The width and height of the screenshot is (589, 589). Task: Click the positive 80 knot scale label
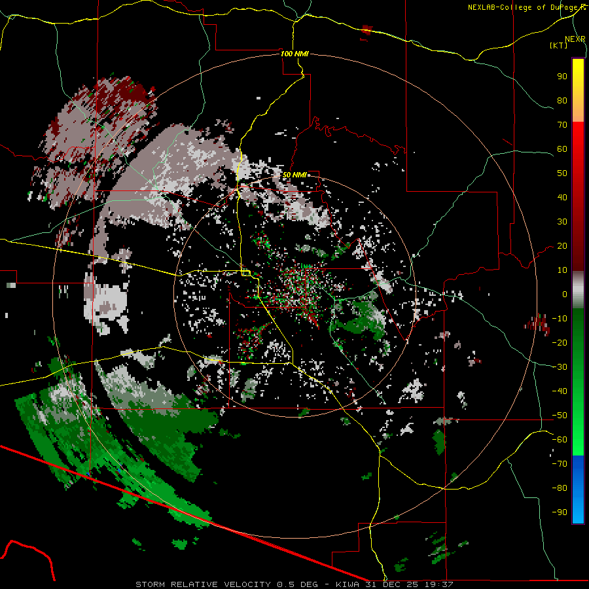[562, 101]
